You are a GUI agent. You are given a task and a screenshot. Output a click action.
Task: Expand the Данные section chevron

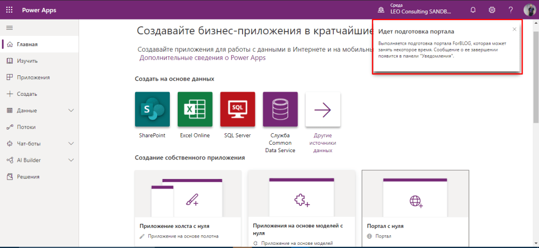coord(72,111)
